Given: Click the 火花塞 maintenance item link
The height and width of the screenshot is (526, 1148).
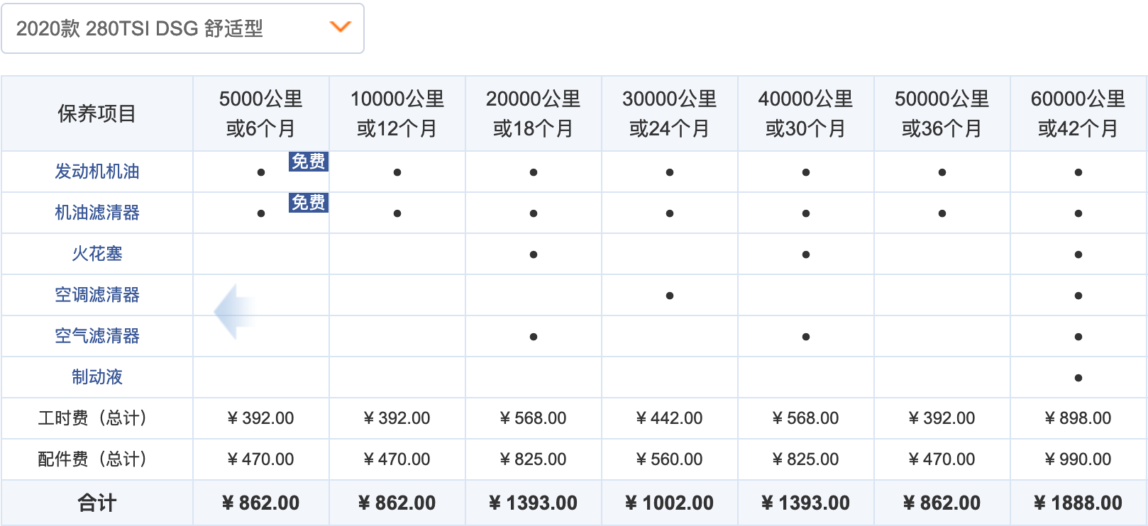Looking at the screenshot, I should (x=97, y=254).
